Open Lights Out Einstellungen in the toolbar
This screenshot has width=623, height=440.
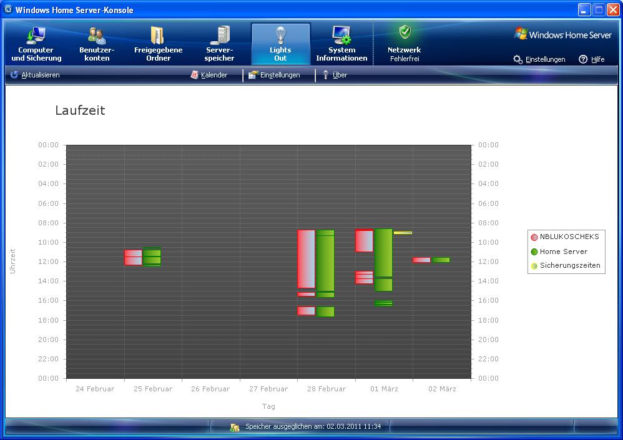click(x=274, y=75)
